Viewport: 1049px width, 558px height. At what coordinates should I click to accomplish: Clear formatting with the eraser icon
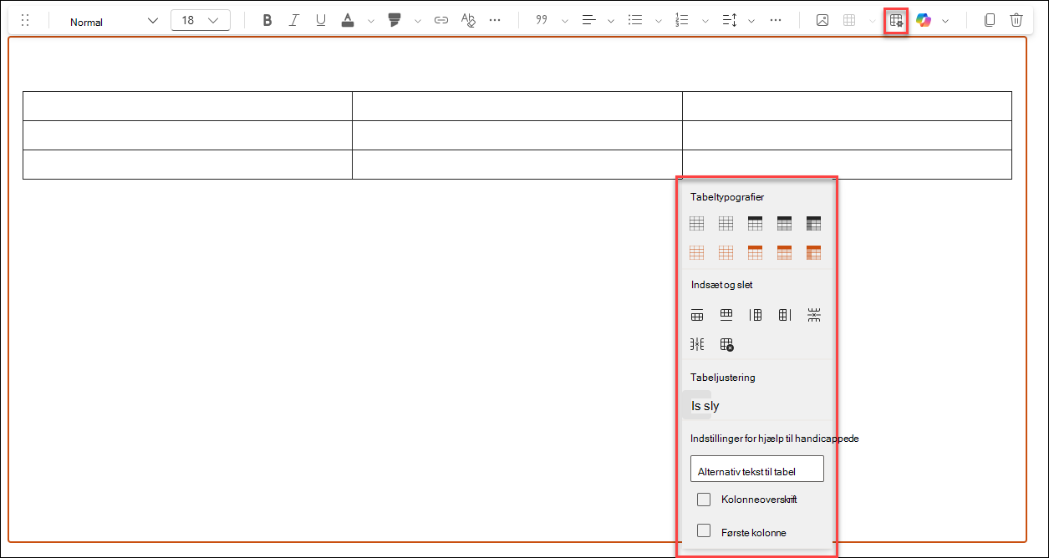468,21
